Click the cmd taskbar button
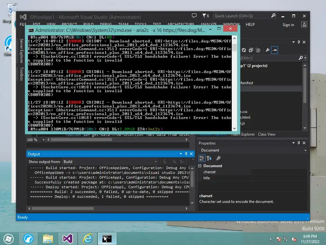Screen dimensions: 326x245 pyautogui.click(x=107, y=239)
